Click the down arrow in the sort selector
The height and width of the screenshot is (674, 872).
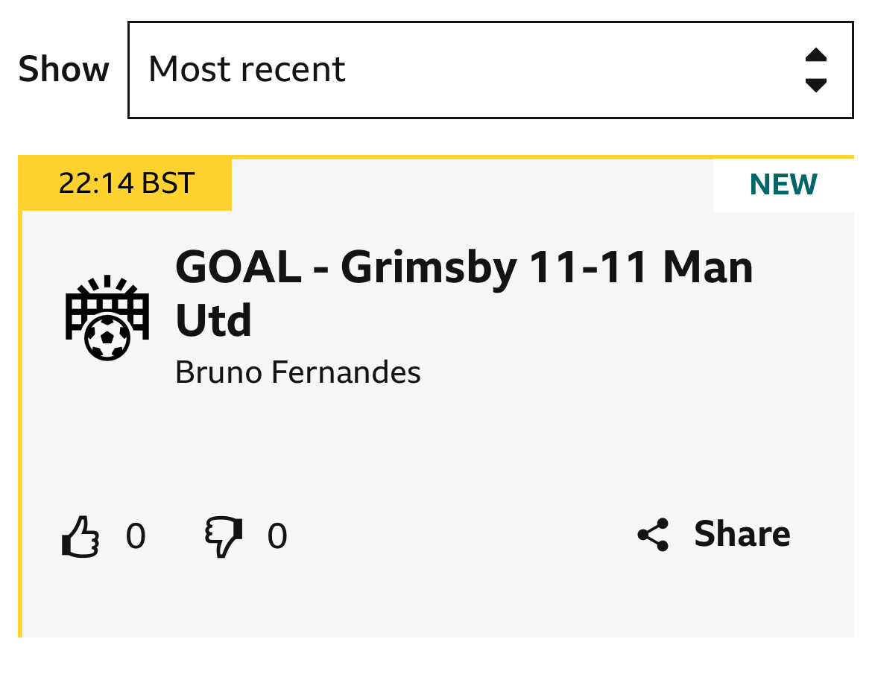816,85
